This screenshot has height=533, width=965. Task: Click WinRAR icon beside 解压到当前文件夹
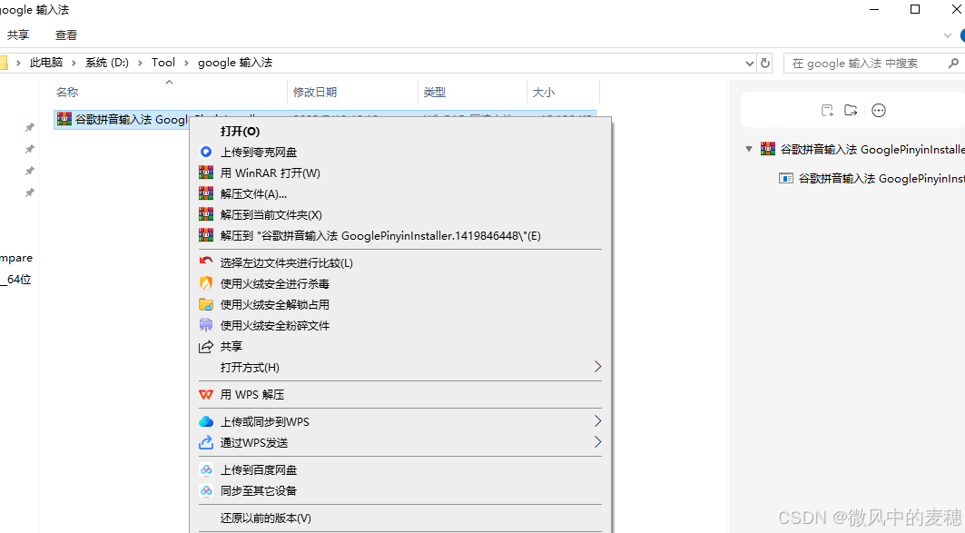coord(206,214)
